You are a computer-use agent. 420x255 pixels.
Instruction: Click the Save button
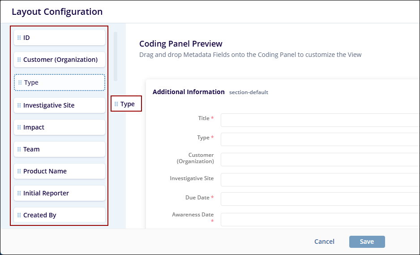(367, 242)
